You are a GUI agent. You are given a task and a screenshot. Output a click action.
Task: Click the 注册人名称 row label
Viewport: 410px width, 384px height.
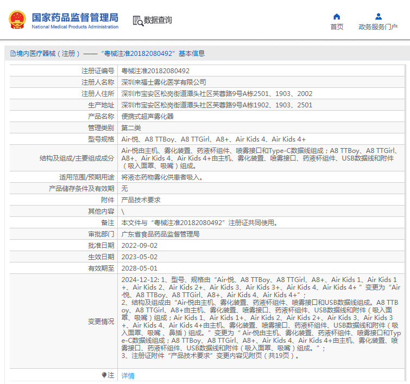pyautogui.click(x=98, y=82)
